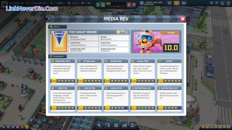Image resolution: width=232 pixels, height=130 pixels.
Task: Click the Script smiley face rating icon
Action: [x=160, y=81]
